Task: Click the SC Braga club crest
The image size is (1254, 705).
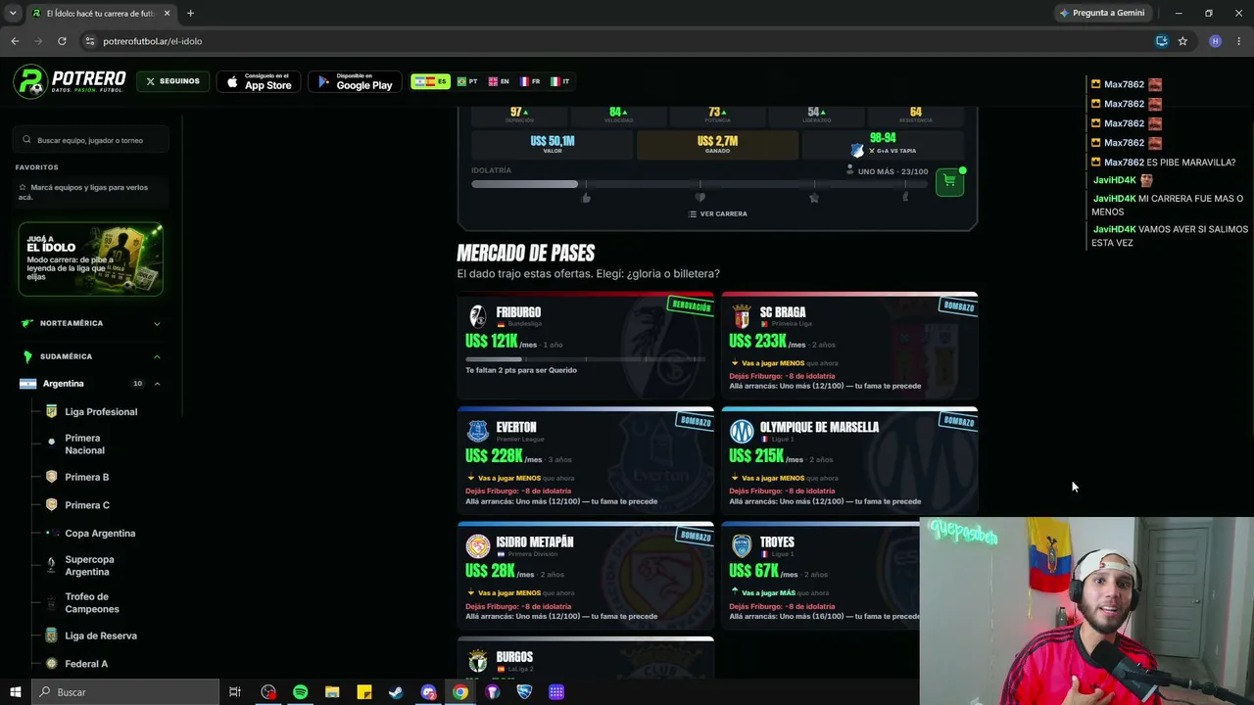Action: click(742, 315)
